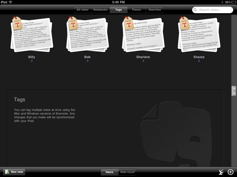Click the Bluetooth status icon
The image size is (237, 177).
coord(222,2)
